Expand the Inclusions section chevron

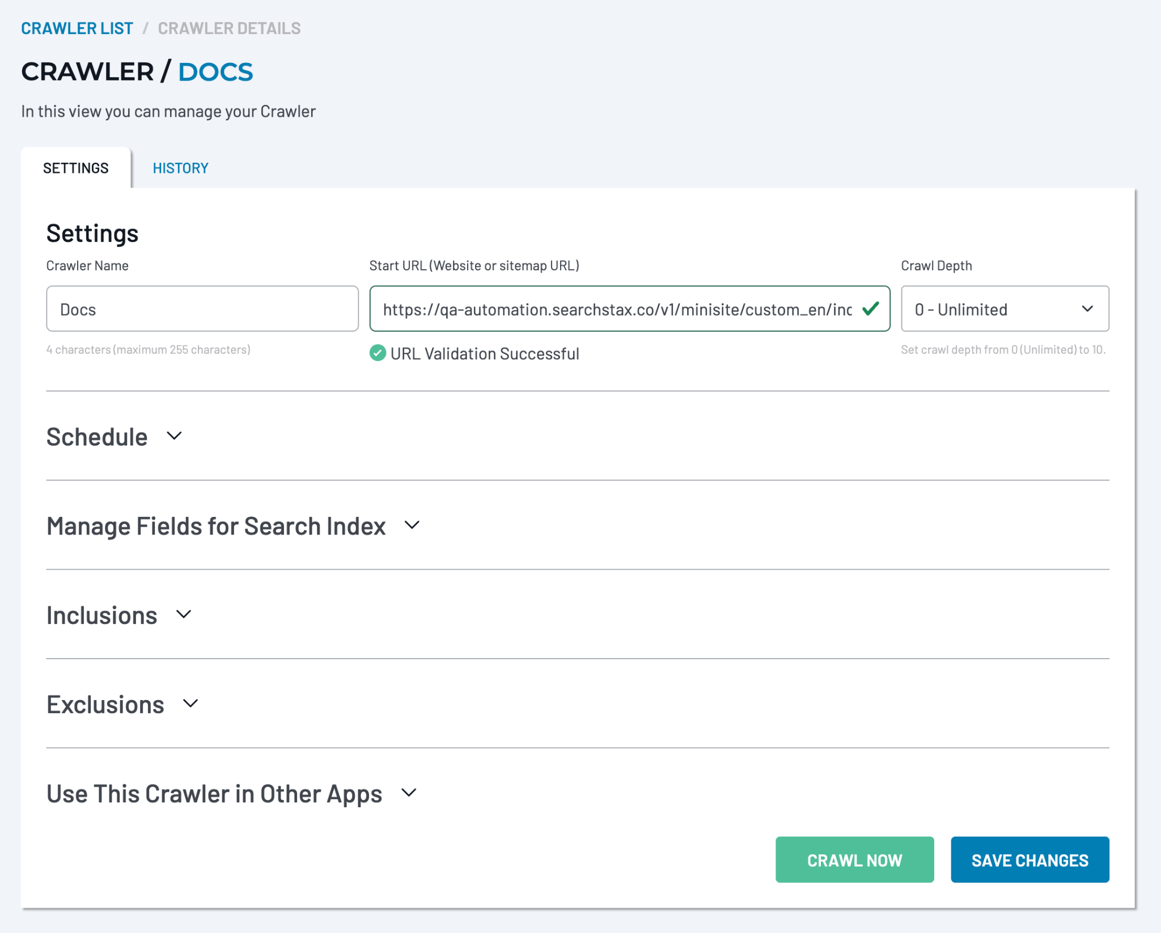point(184,614)
